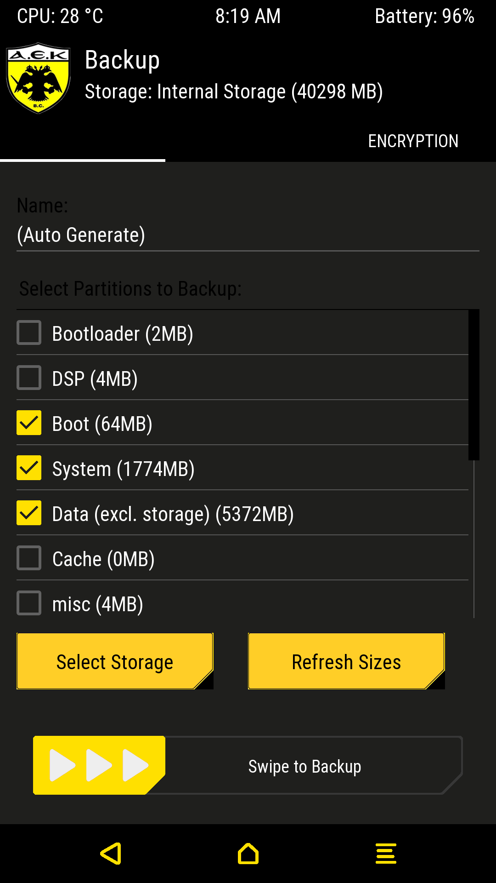Image resolution: width=496 pixels, height=883 pixels.
Task: Click the partition list scrollbar
Action: pos(473,385)
